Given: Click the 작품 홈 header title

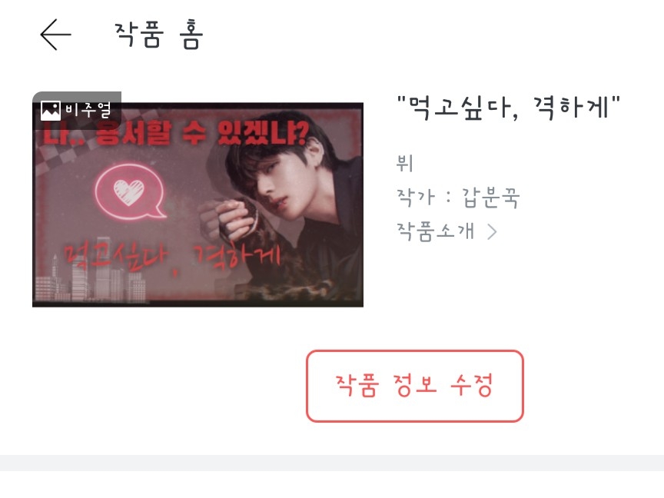Looking at the screenshot, I should (x=159, y=35).
